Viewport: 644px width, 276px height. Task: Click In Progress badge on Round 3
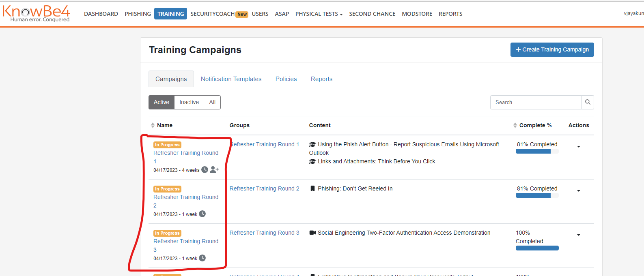167,233
